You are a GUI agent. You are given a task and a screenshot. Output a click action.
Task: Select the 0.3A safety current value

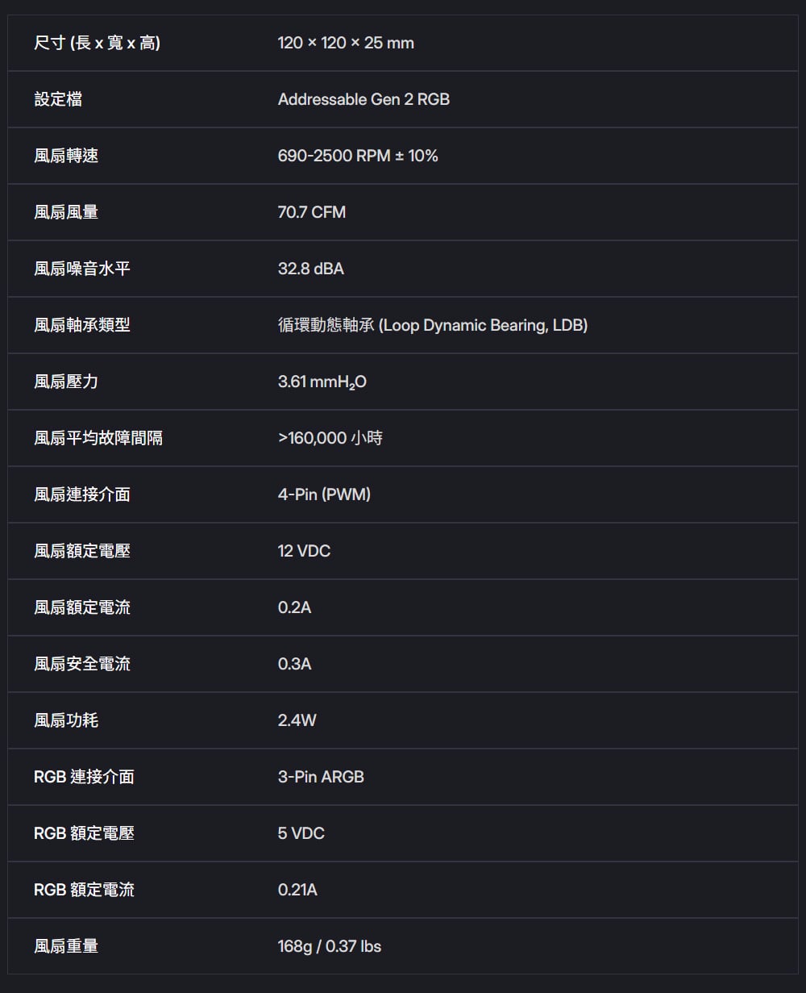294,664
